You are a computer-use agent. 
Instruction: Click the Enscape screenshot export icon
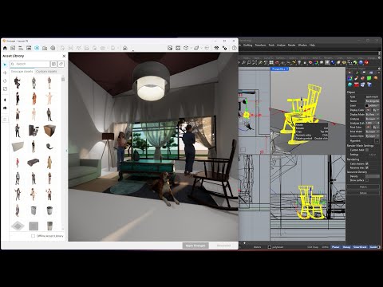point(170,48)
